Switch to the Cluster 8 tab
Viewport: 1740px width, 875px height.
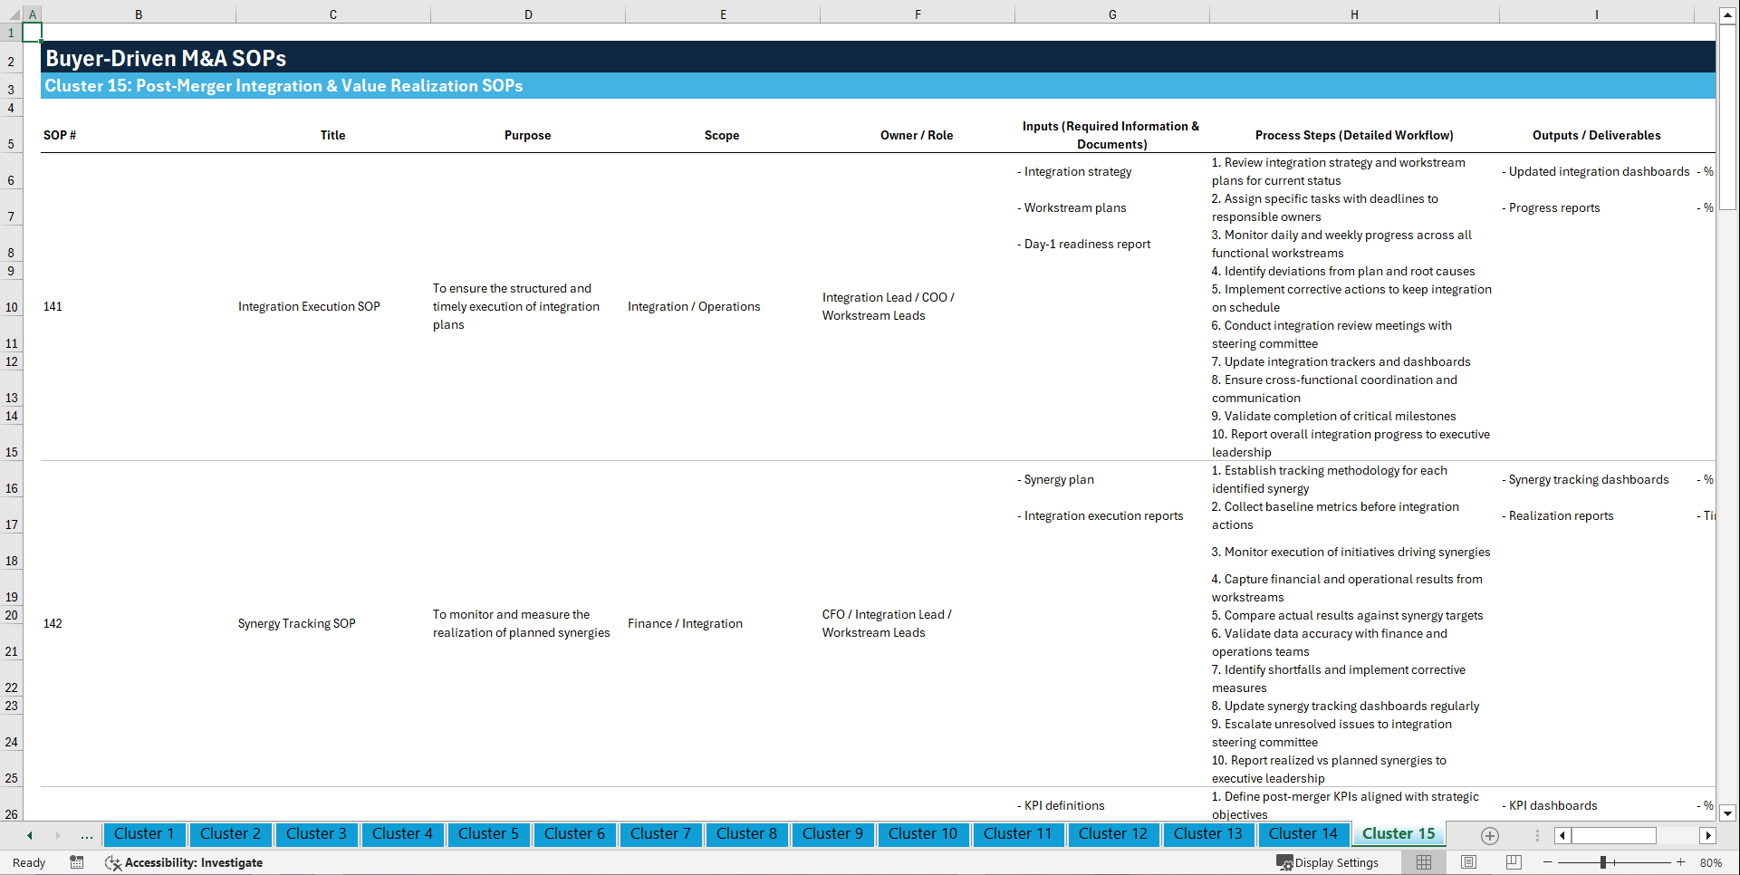[746, 834]
